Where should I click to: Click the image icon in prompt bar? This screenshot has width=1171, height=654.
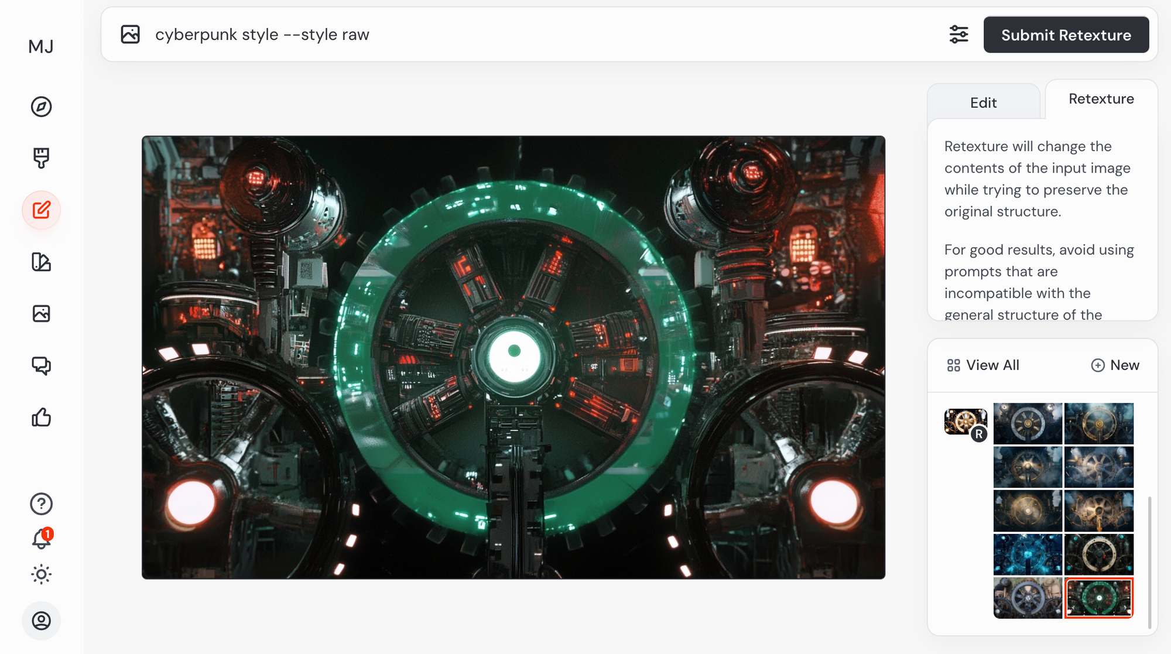coord(130,35)
